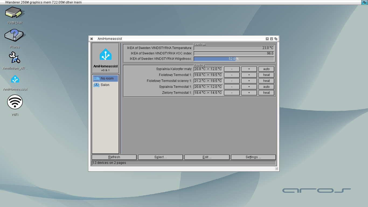Click the VINDSTYRKA Wilgotnosc humidity gauge
The width and height of the screenshot is (368, 207).
(x=234, y=59)
